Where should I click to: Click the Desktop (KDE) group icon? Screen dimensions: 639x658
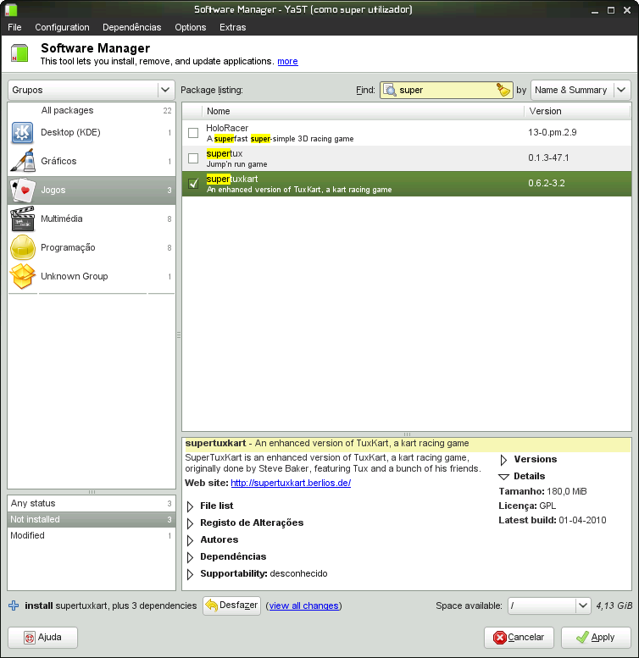tap(22, 132)
